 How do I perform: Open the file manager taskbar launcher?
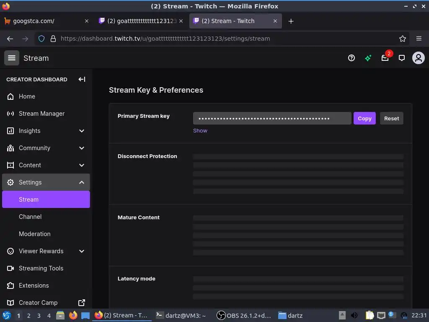click(x=60, y=315)
